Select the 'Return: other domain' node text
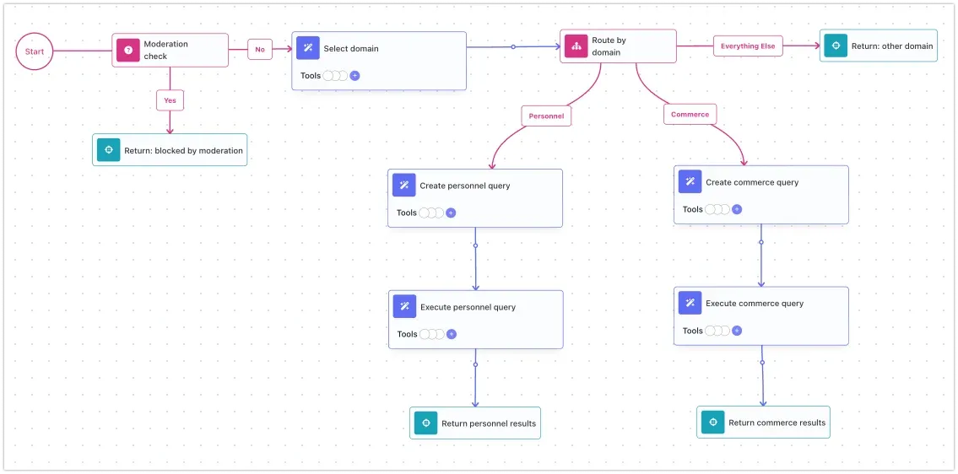Screen dimensions: 958x474 coord(892,46)
